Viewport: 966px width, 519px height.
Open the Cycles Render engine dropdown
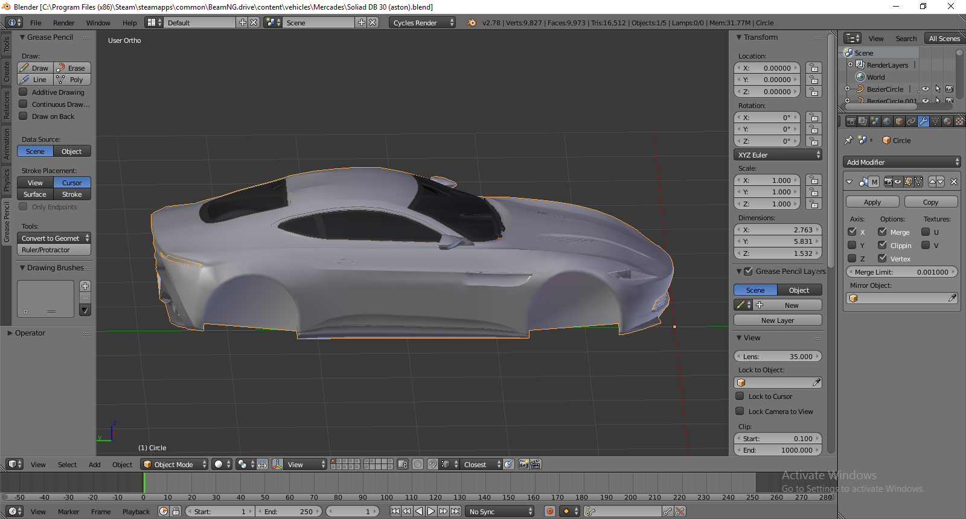click(x=422, y=23)
